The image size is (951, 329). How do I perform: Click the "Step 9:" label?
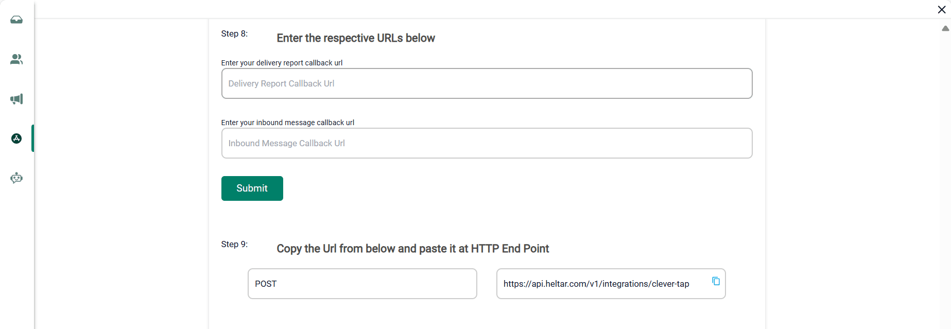click(234, 244)
